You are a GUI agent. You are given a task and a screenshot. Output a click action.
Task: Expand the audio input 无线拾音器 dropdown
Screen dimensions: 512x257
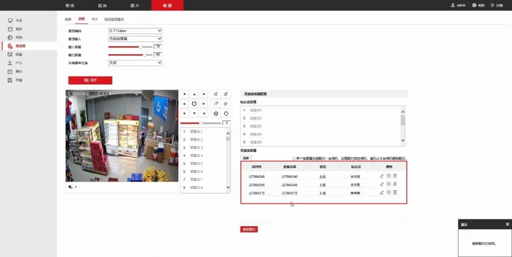(x=135, y=39)
